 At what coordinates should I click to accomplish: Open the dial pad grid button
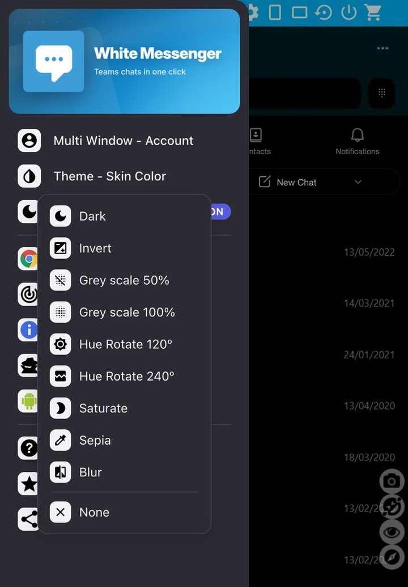(x=382, y=93)
